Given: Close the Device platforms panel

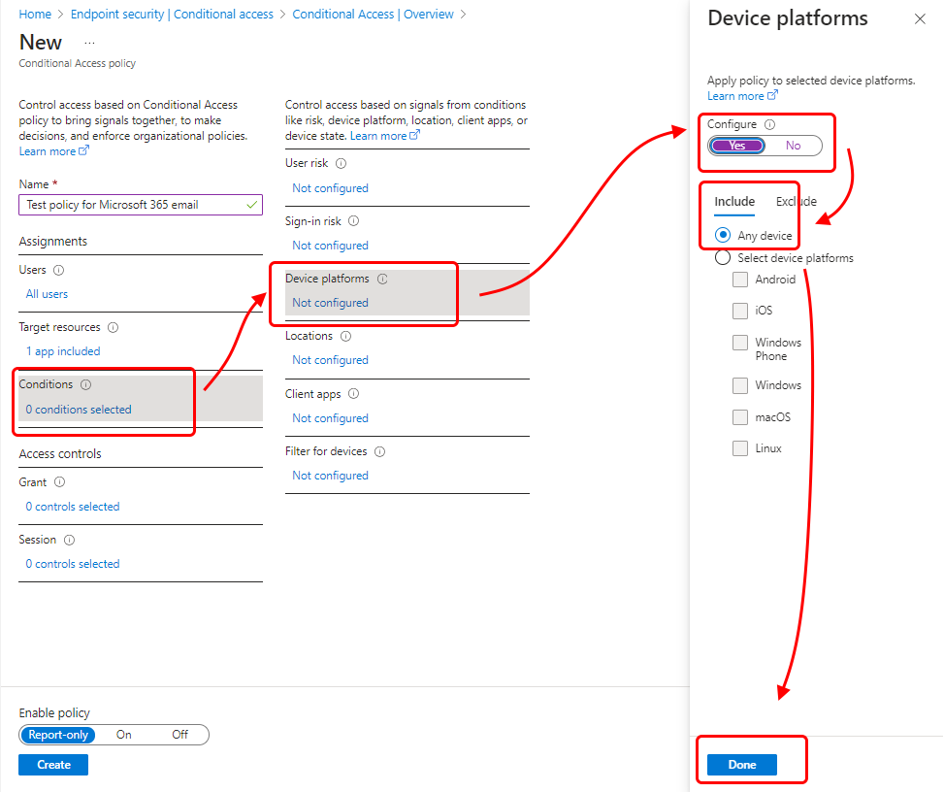Looking at the screenshot, I should click(x=920, y=19).
